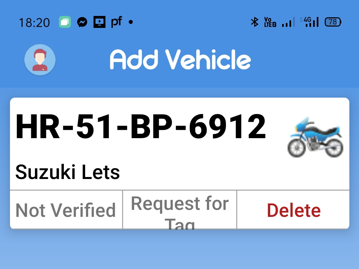Tap the first SIM signal bars

[x=288, y=22]
